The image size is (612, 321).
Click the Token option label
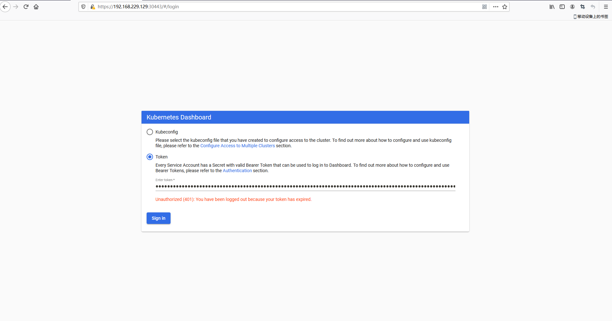(x=161, y=157)
